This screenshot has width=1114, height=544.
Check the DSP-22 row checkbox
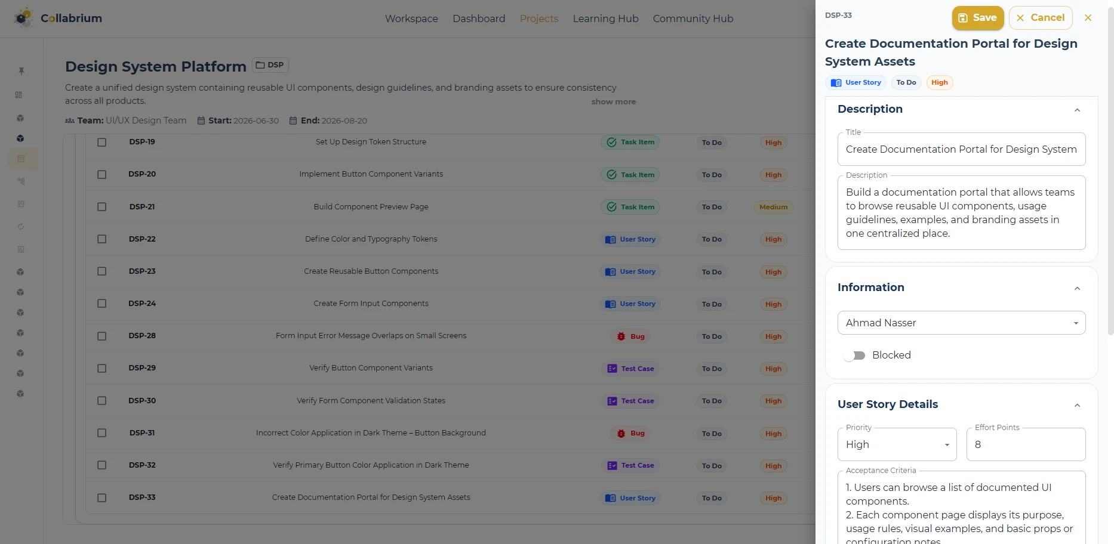pyautogui.click(x=102, y=239)
